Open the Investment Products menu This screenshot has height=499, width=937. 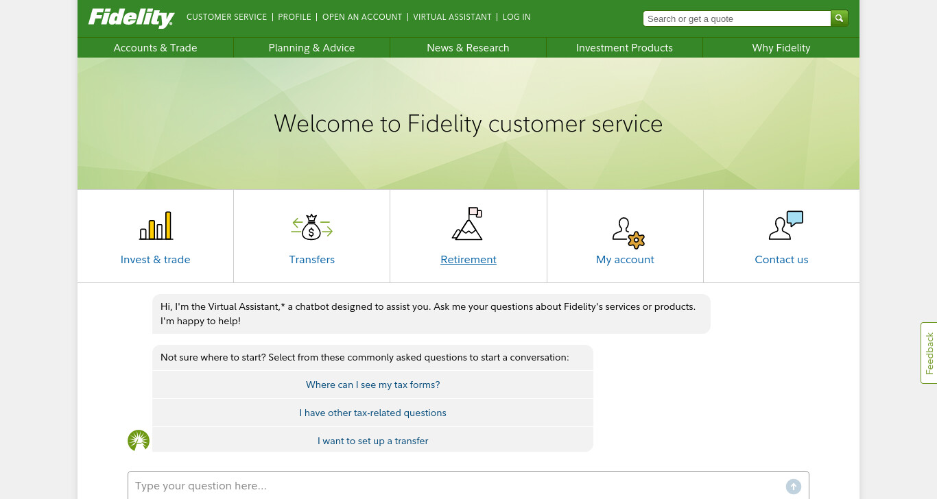click(624, 48)
